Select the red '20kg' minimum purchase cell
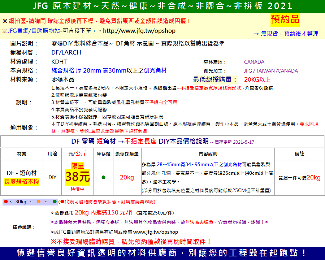The width and height of the screenshot is (325, 260). 127,177
